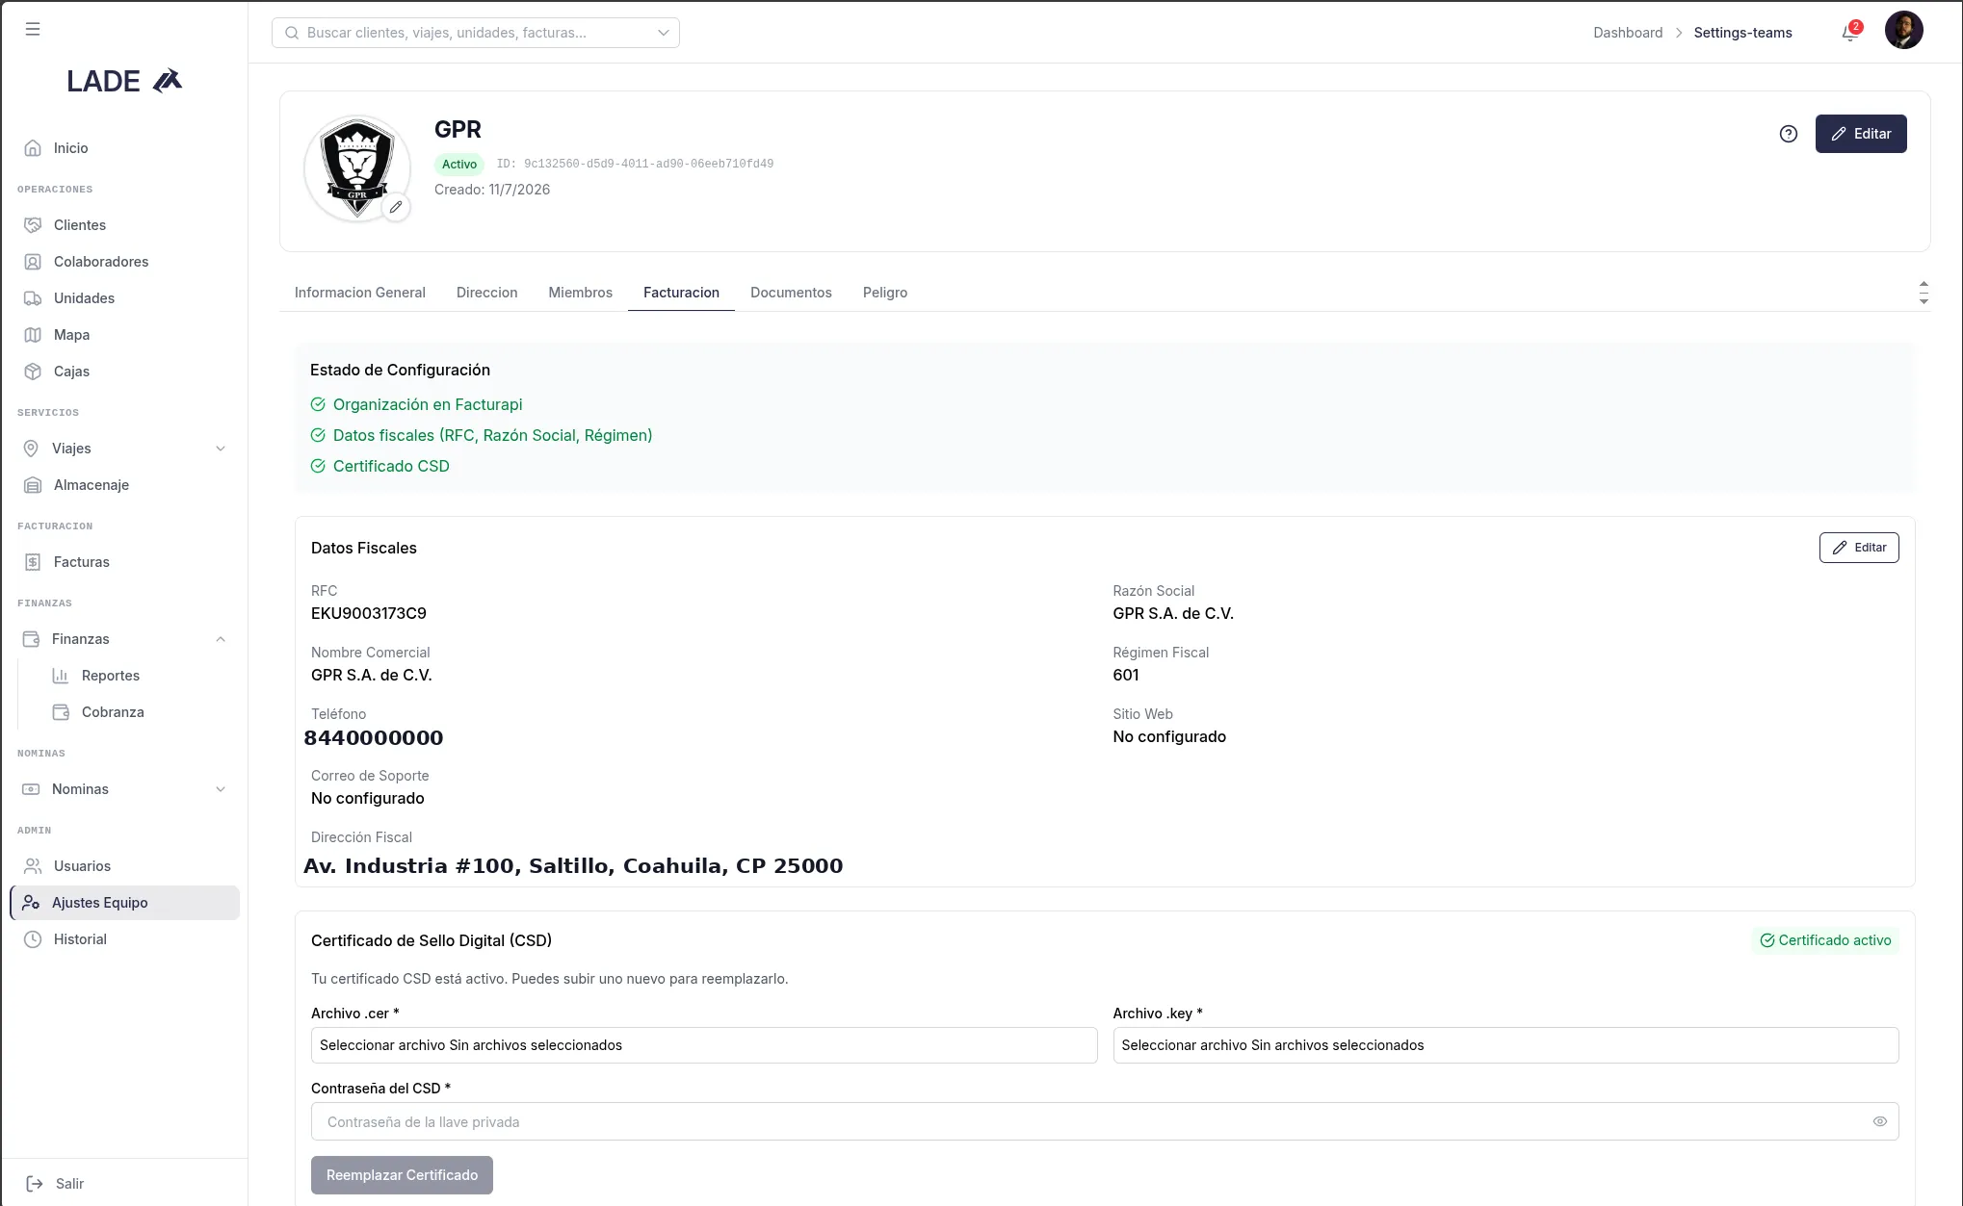1963x1206 pixels.
Task: Click the team ID text
Action: click(x=635, y=165)
